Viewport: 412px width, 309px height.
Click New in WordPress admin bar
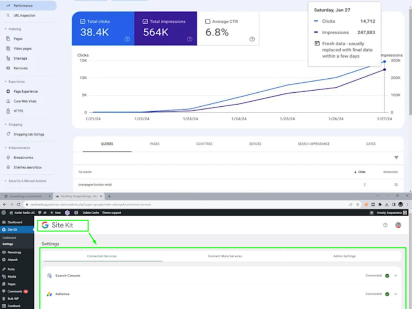(x=56, y=213)
